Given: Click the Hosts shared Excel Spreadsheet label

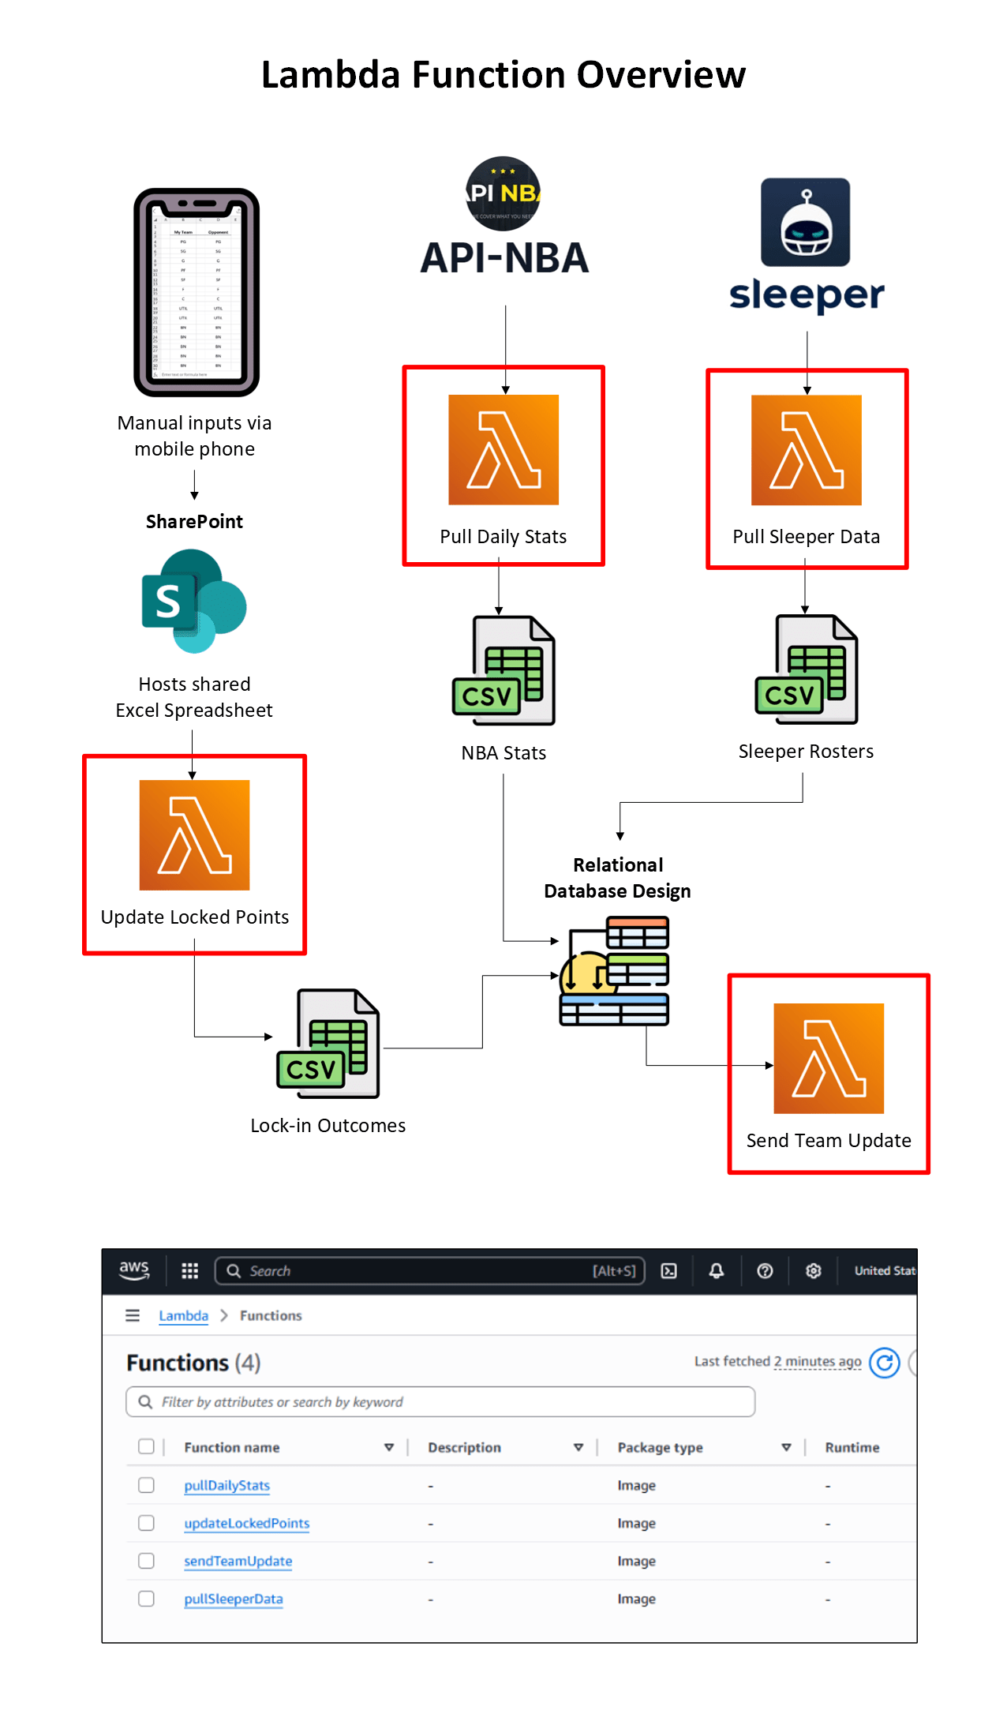Looking at the screenshot, I should (194, 697).
